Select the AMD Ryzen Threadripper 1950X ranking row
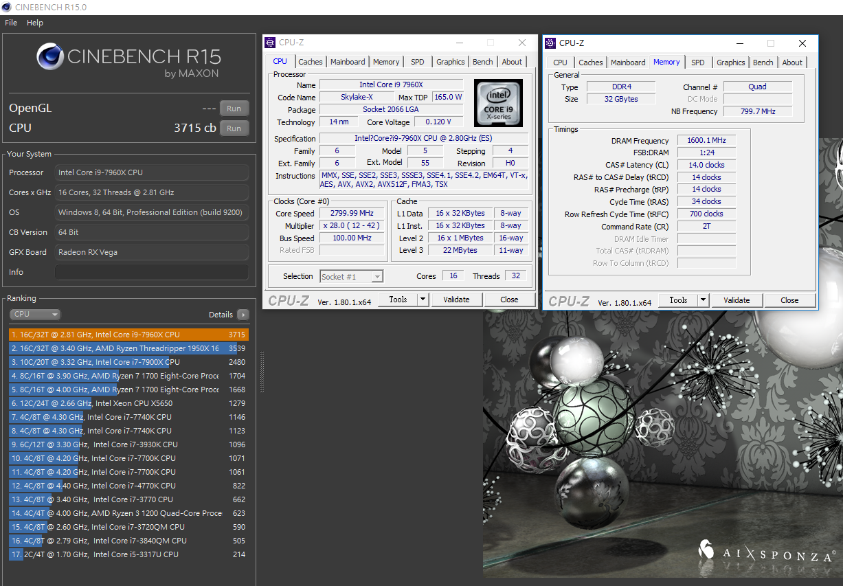Viewport: 843px width, 586px height. [x=129, y=348]
